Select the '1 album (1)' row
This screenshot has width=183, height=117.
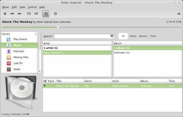pyautogui.click(x=148, y=48)
